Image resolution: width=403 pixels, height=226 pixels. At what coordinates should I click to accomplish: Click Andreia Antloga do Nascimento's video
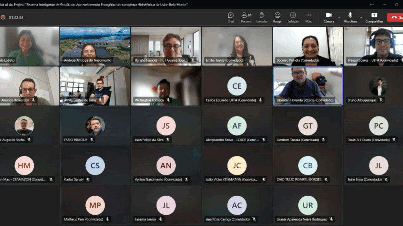point(95,46)
